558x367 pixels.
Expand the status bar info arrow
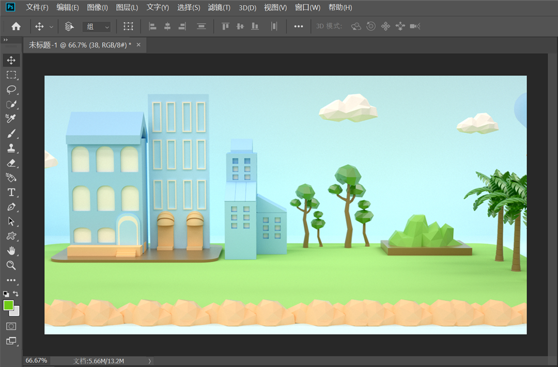coord(150,361)
